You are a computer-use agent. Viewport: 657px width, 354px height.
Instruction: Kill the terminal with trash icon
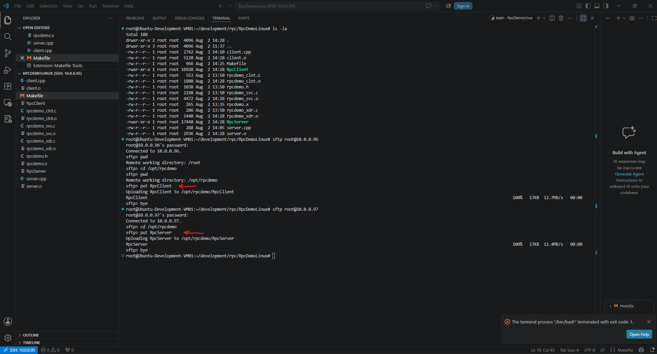561,18
